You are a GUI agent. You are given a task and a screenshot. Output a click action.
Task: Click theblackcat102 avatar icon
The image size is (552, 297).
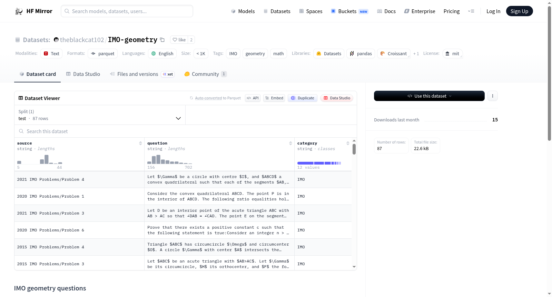pyautogui.click(x=56, y=40)
